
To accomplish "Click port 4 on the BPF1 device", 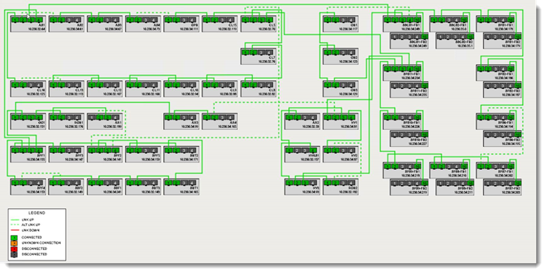I will [x=39, y=150].
